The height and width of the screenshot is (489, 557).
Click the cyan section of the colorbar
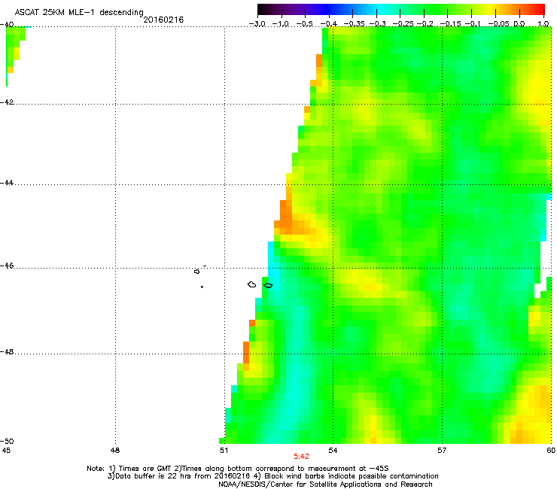(x=379, y=9)
